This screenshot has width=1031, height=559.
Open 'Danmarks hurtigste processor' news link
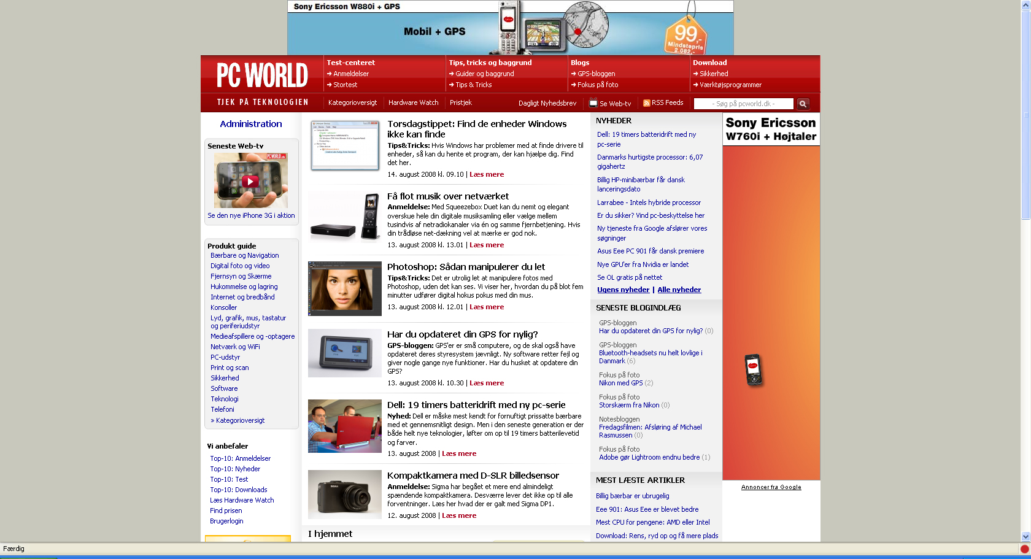[650, 161]
